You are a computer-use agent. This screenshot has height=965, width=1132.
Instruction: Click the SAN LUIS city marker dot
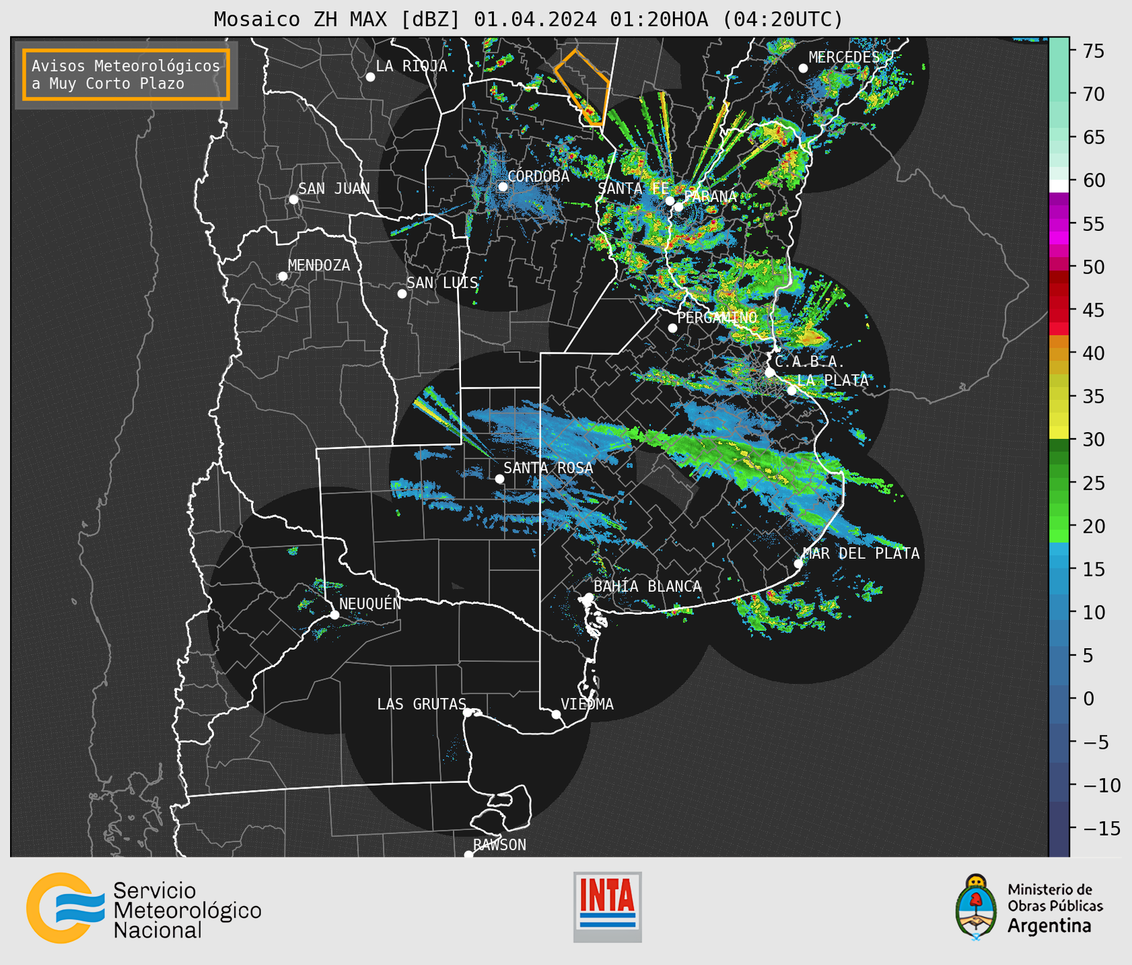402,294
